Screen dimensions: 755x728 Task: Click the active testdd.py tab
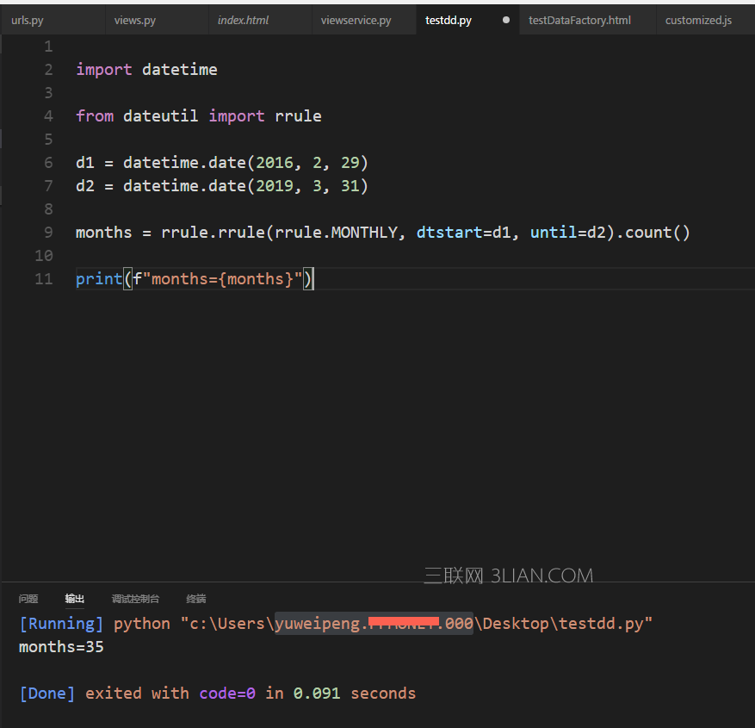pyautogui.click(x=448, y=20)
